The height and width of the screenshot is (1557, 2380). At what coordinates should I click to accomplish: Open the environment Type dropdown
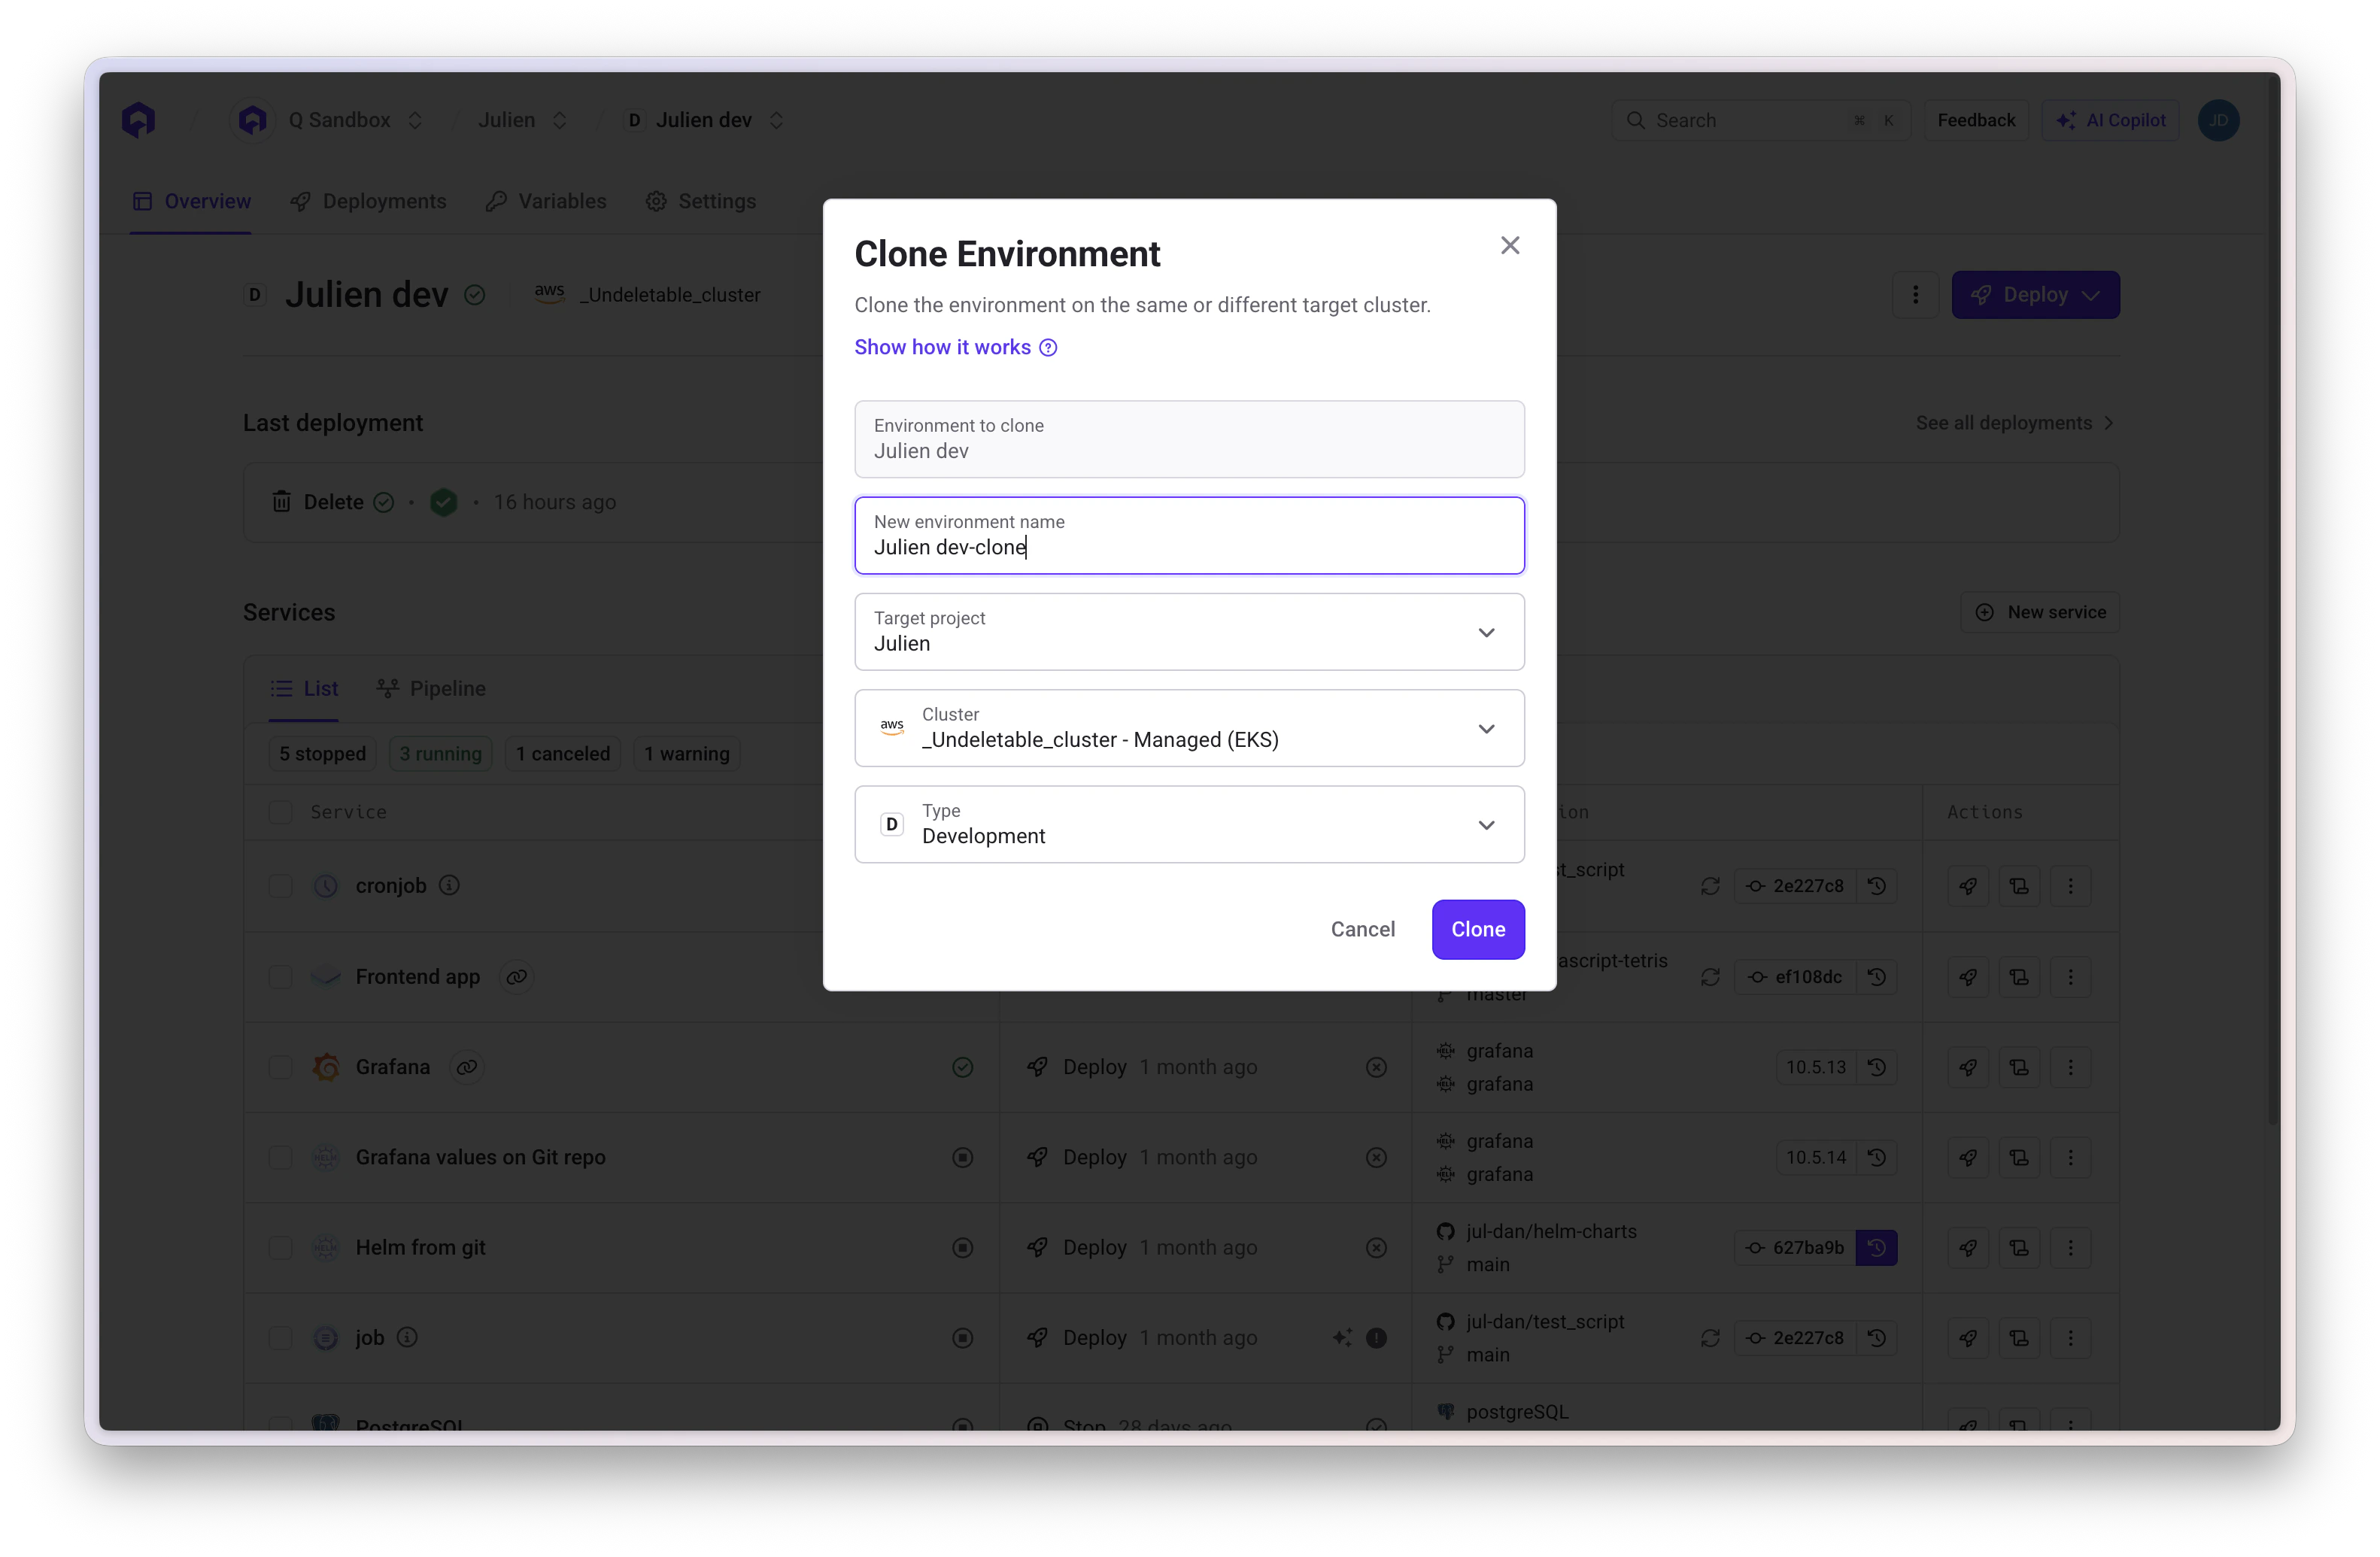point(1189,824)
